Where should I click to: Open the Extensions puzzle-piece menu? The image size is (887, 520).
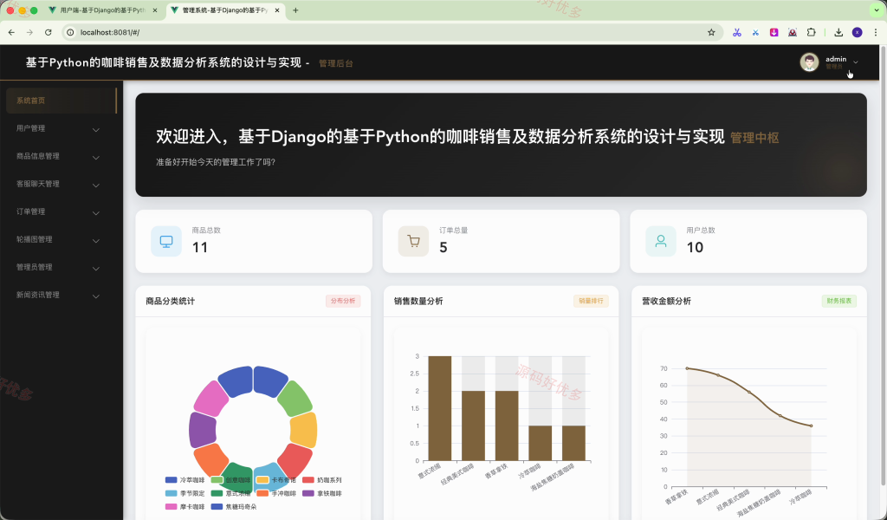point(811,32)
